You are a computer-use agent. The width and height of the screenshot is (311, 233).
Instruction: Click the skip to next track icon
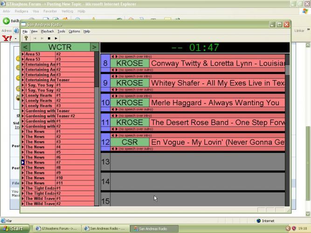(x=42, y=39)
